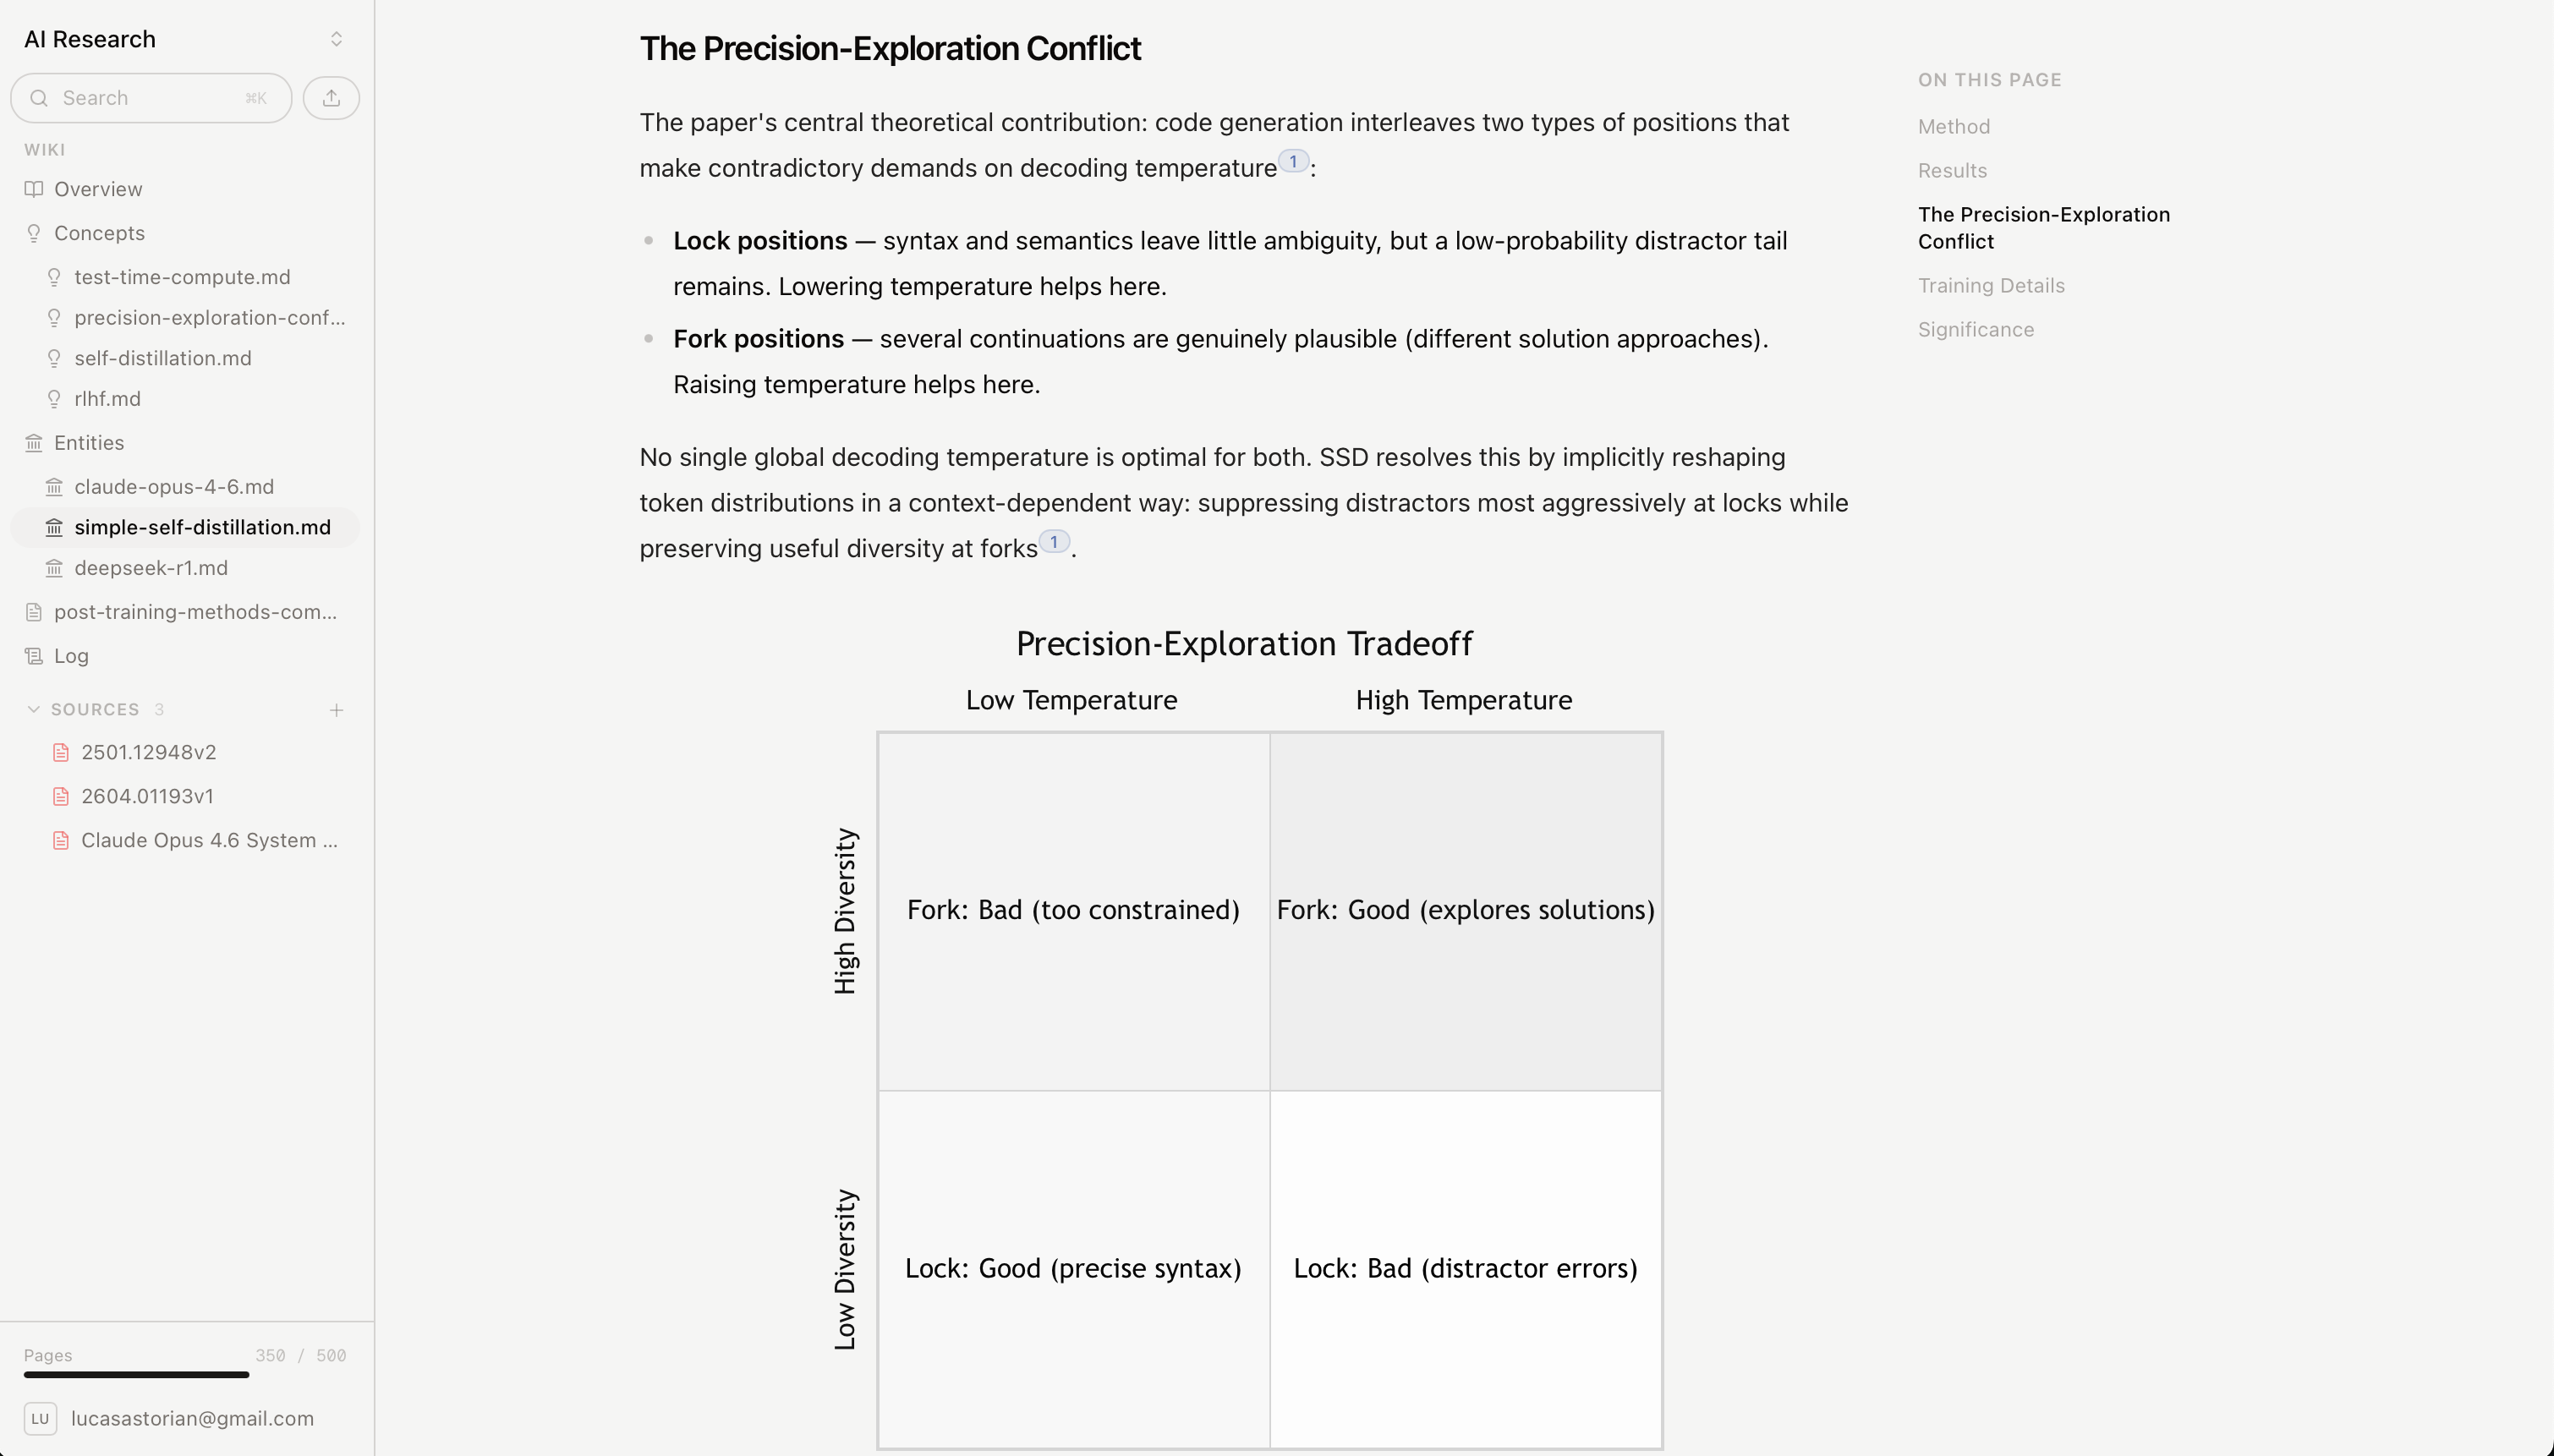This screenshot has width=2554, height=1456.
Task: Select simple-self-distillation.md in the sidebar
Action: 201,527
